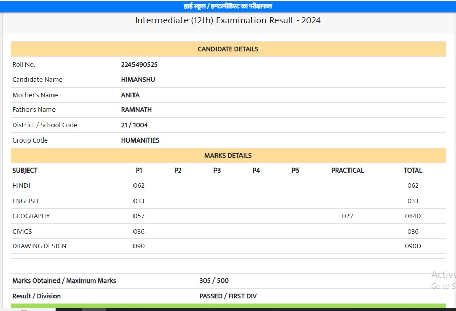Viewport: 456px width, 311px height.
Task: Select DRAWING DESIGN total 090D
Action: (413, 246)
